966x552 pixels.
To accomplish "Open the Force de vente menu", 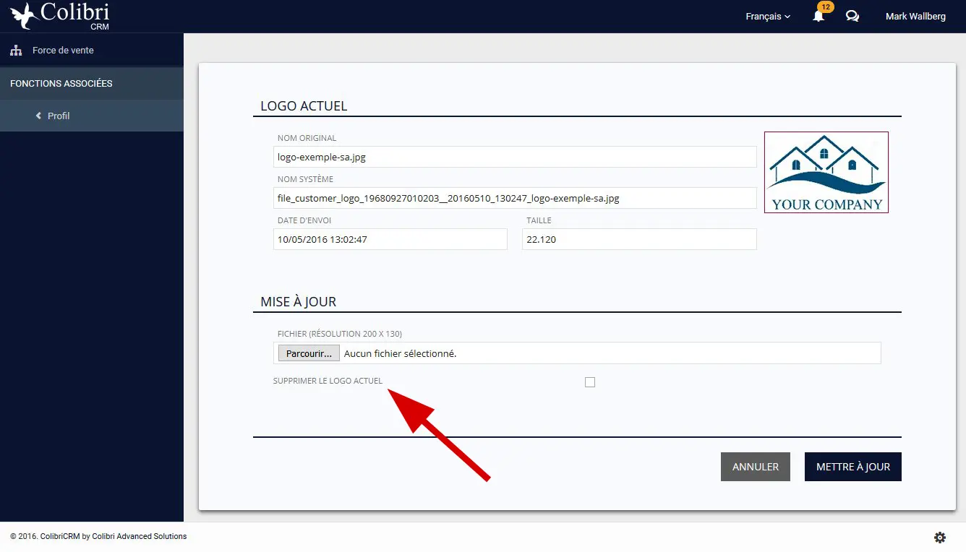I will 92,51.
